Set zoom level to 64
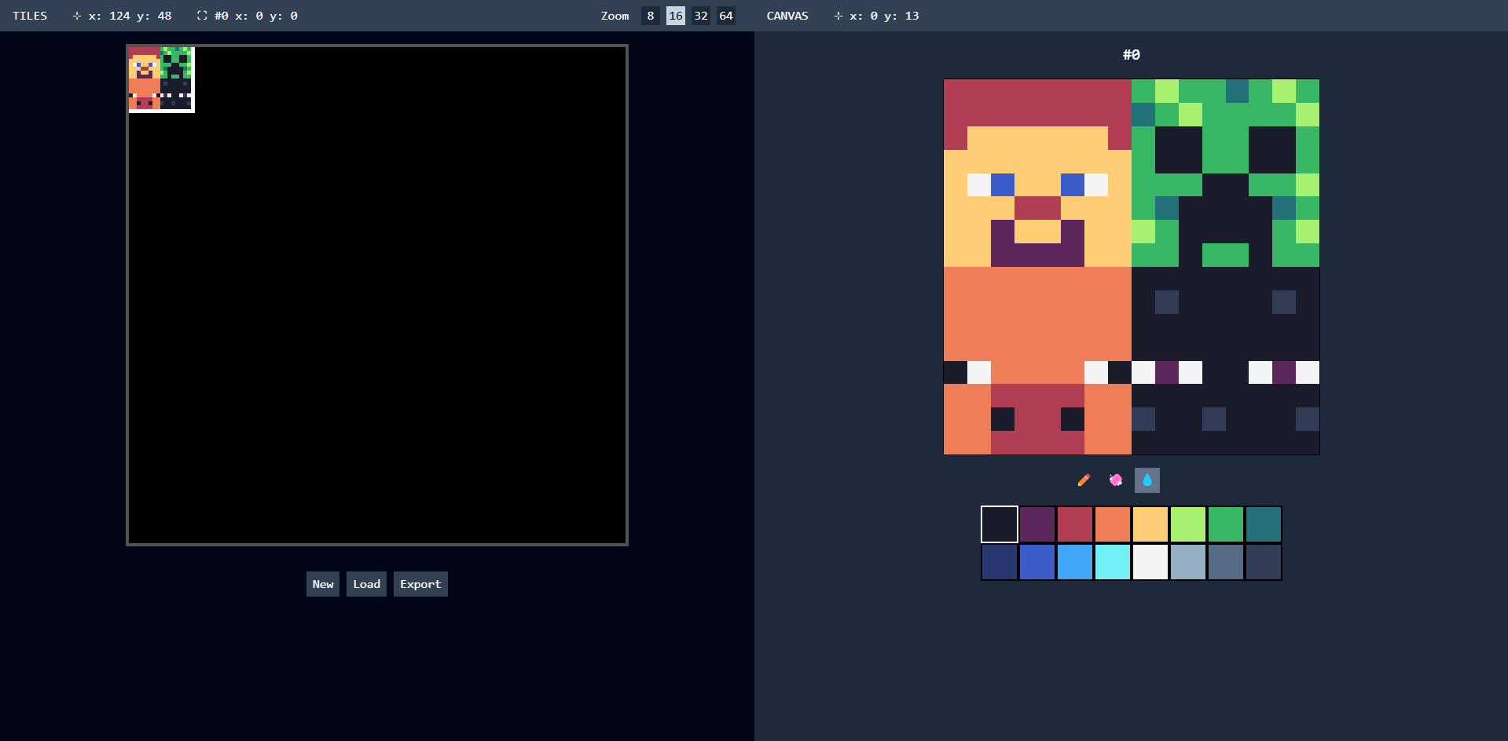The width and height of the screenshot is (1508, 741). tap(726, 16)
